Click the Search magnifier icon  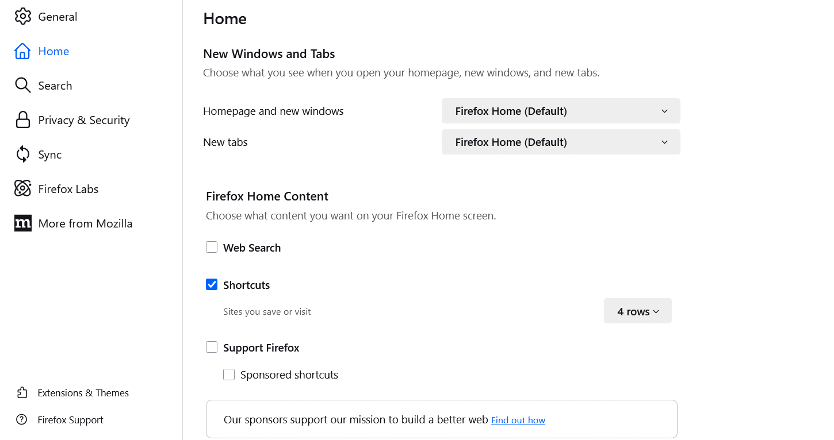(22, 86)
